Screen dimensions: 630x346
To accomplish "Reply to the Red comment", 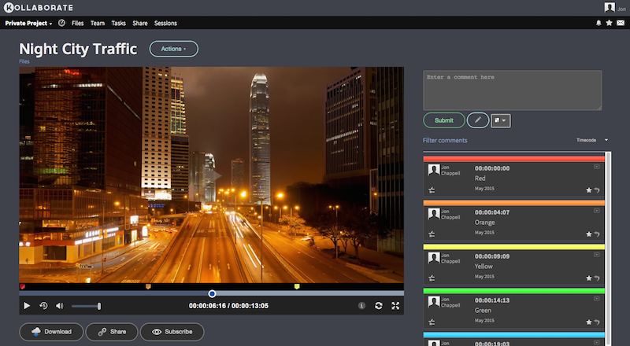I will [x=597, y=190].
